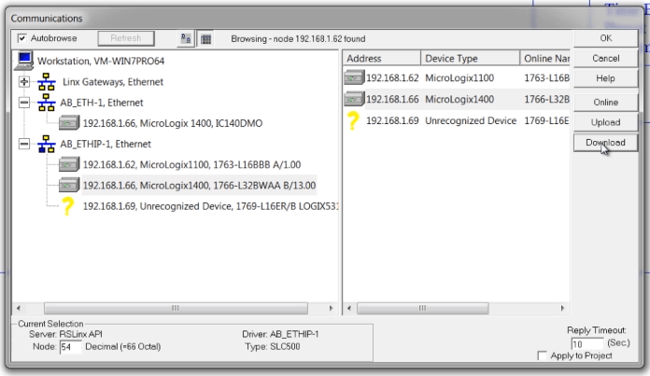Click 1766-L32B online name cell
The height and width of the screenshot is (376, 650).
pos(546,100)
